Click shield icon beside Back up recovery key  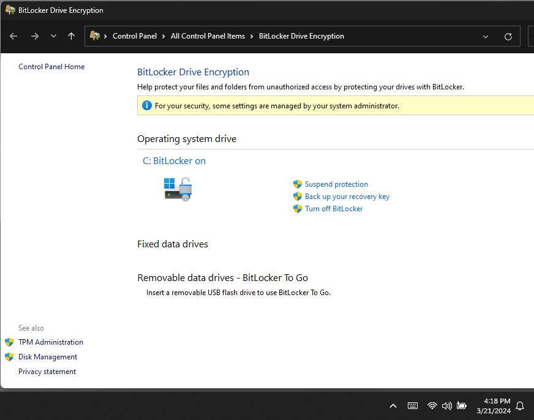tap(298, 197)
